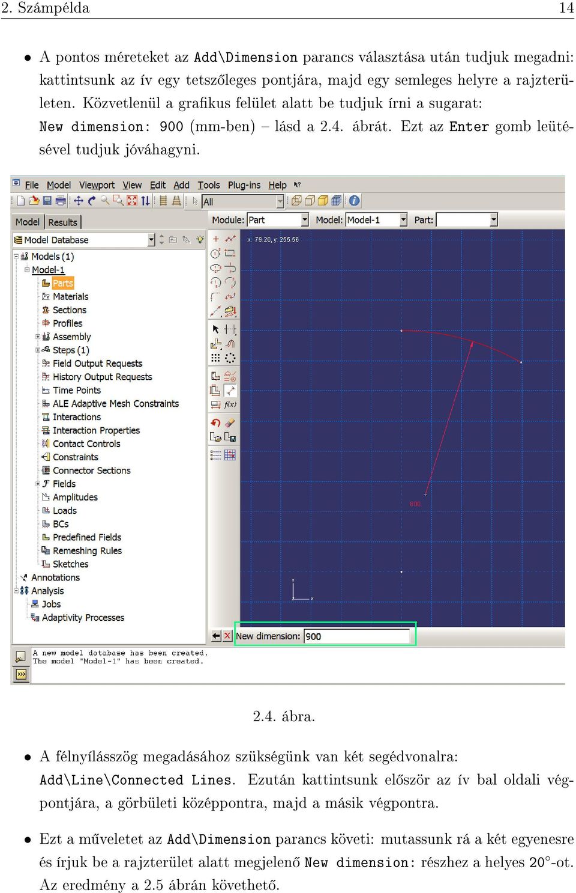Viewport: 576px width, 893px height.
Task: Expand the Steps (1) tree node
Action: [38, 350]
